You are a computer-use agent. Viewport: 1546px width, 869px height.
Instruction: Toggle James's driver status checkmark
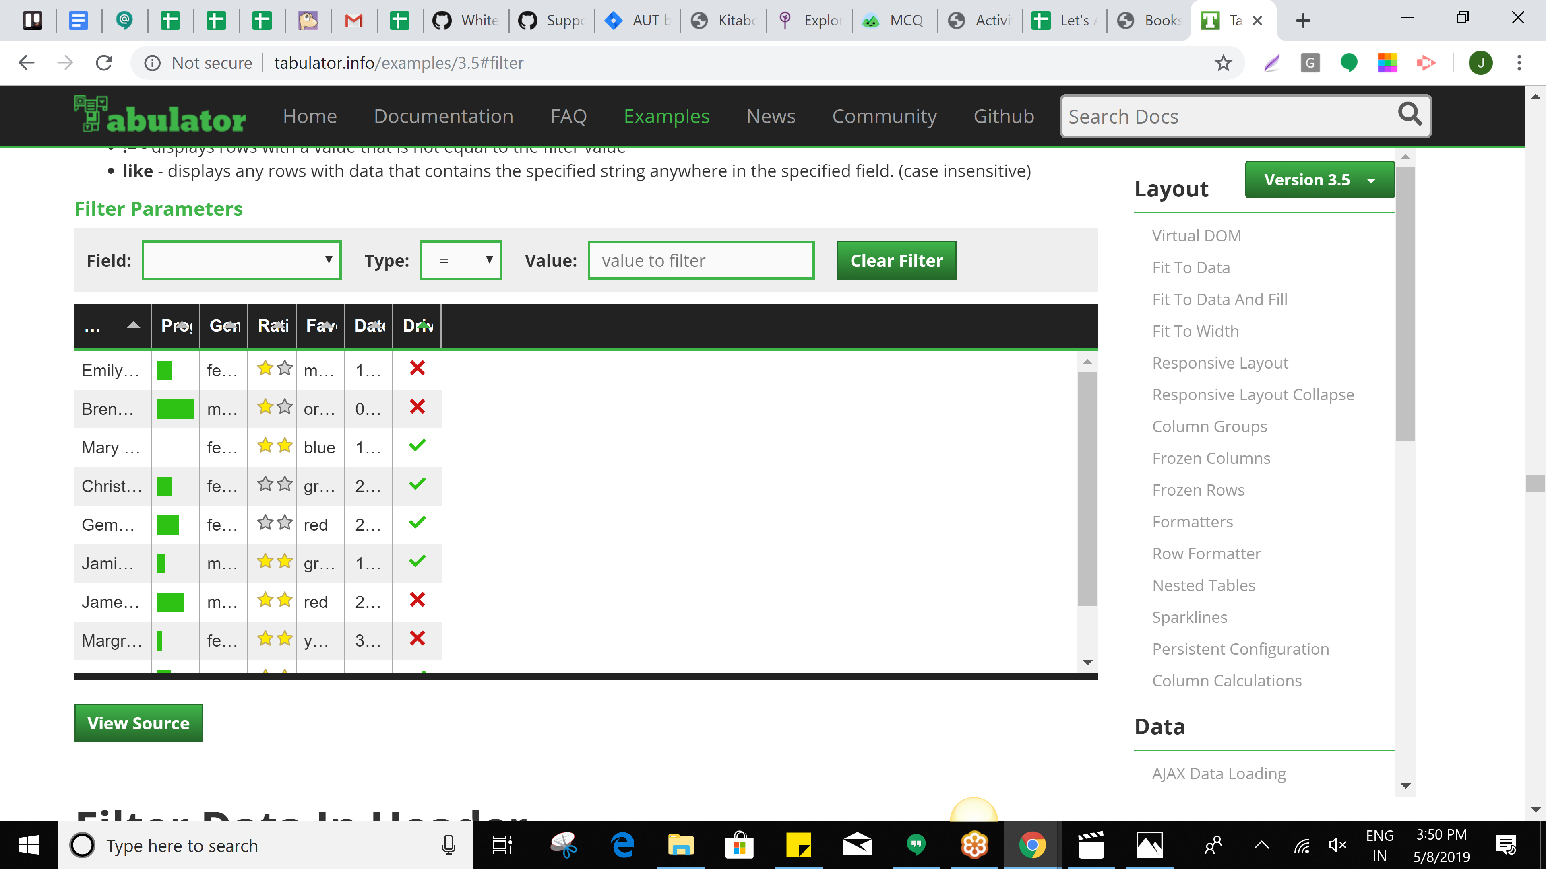417,600
